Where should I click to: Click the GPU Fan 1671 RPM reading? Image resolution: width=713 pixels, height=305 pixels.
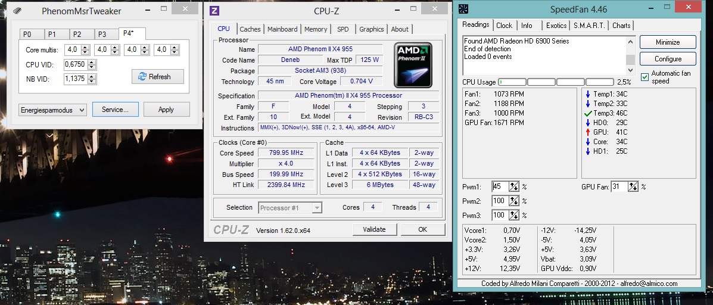pyautogui.click(x=494, y=123)
